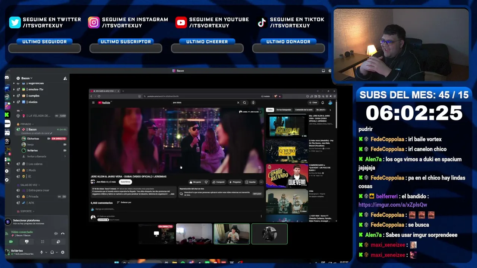477x268 pixels.
Task: Open YouTube notifications bell
Action: pos(323,103)
